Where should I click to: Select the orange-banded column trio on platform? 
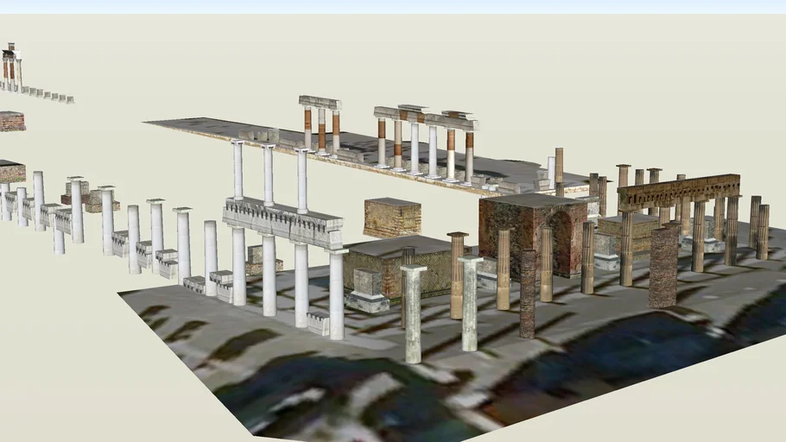point(320,124)
